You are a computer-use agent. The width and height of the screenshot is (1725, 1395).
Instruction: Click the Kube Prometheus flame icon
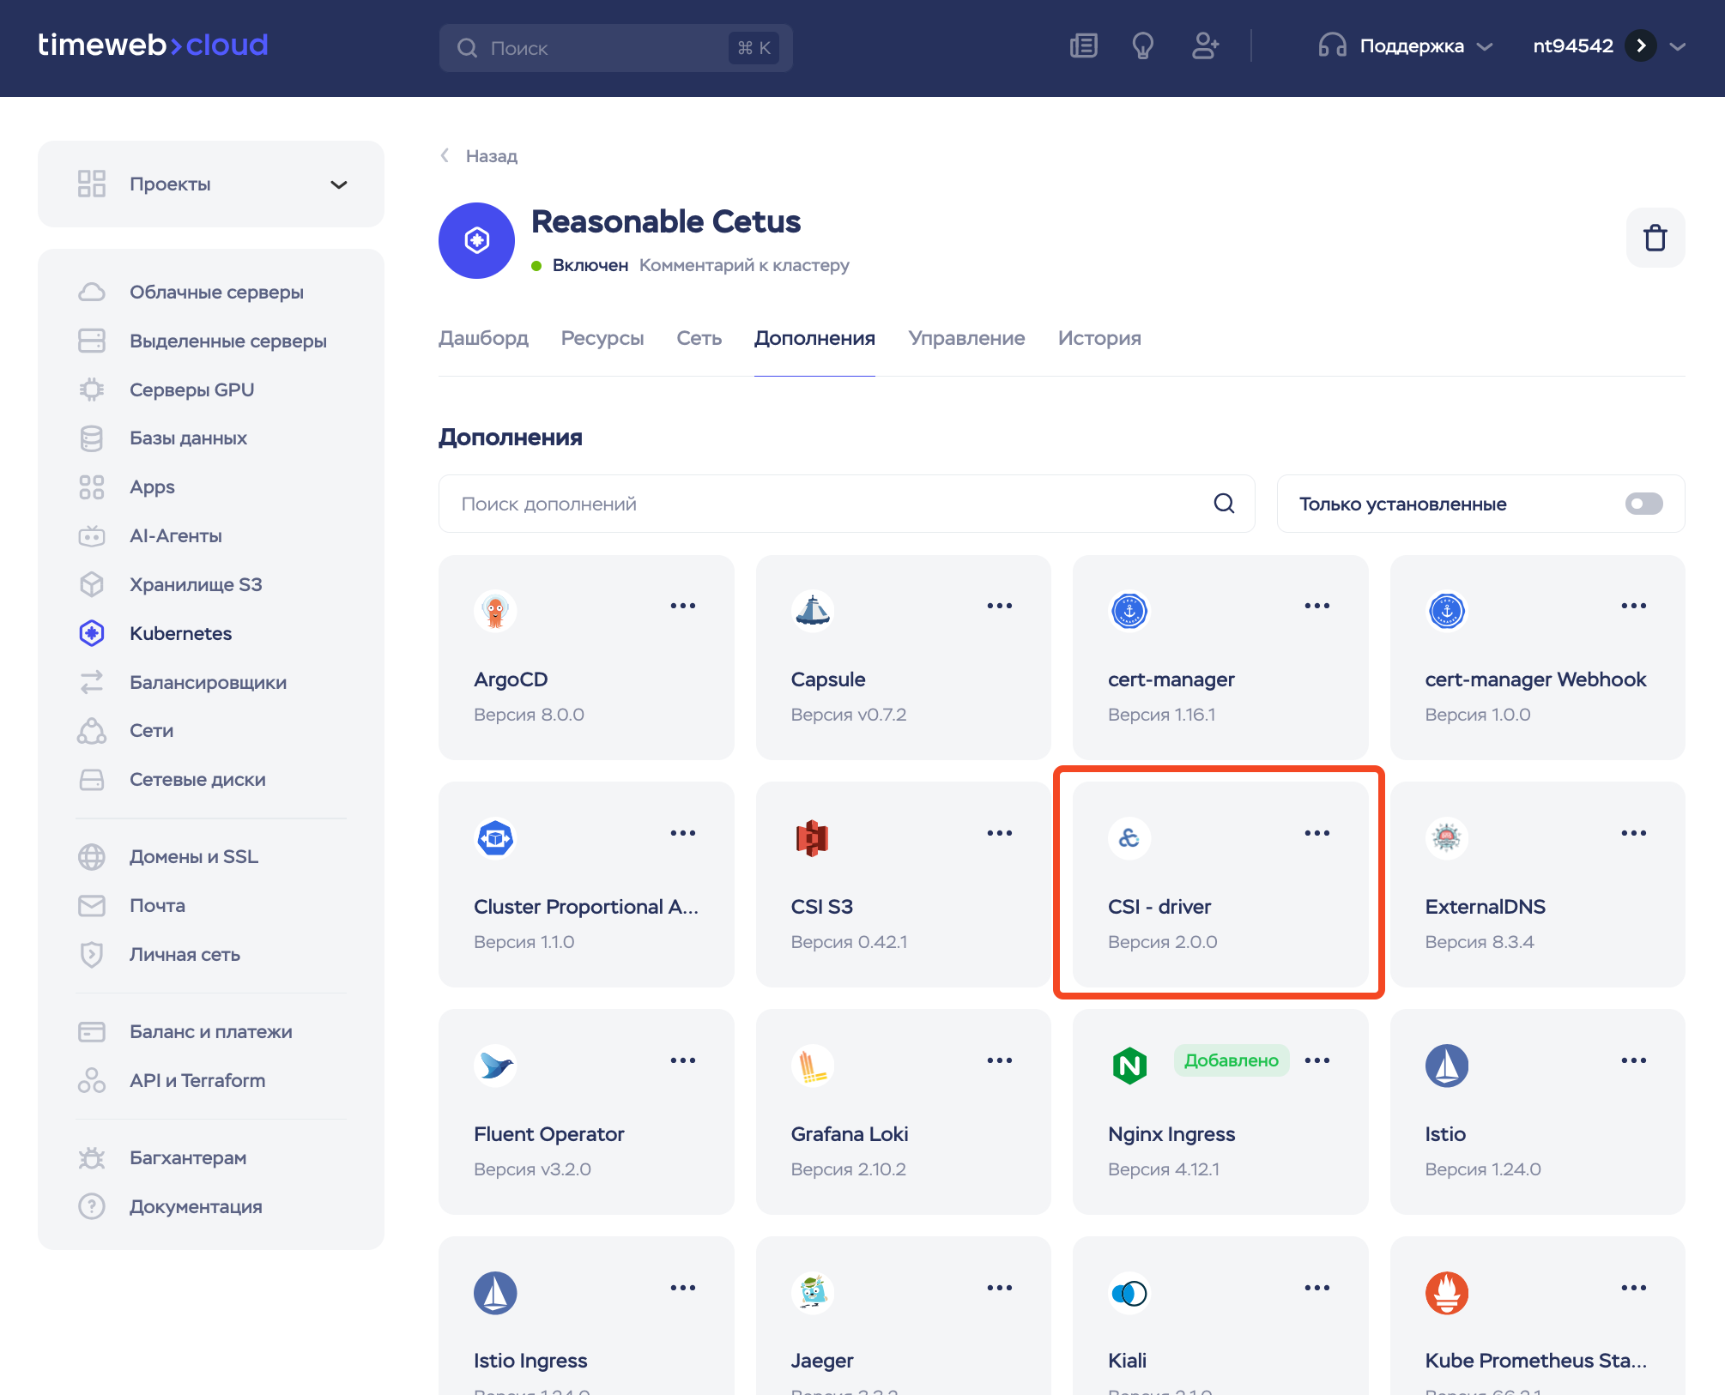[x=1447, y=1293]
